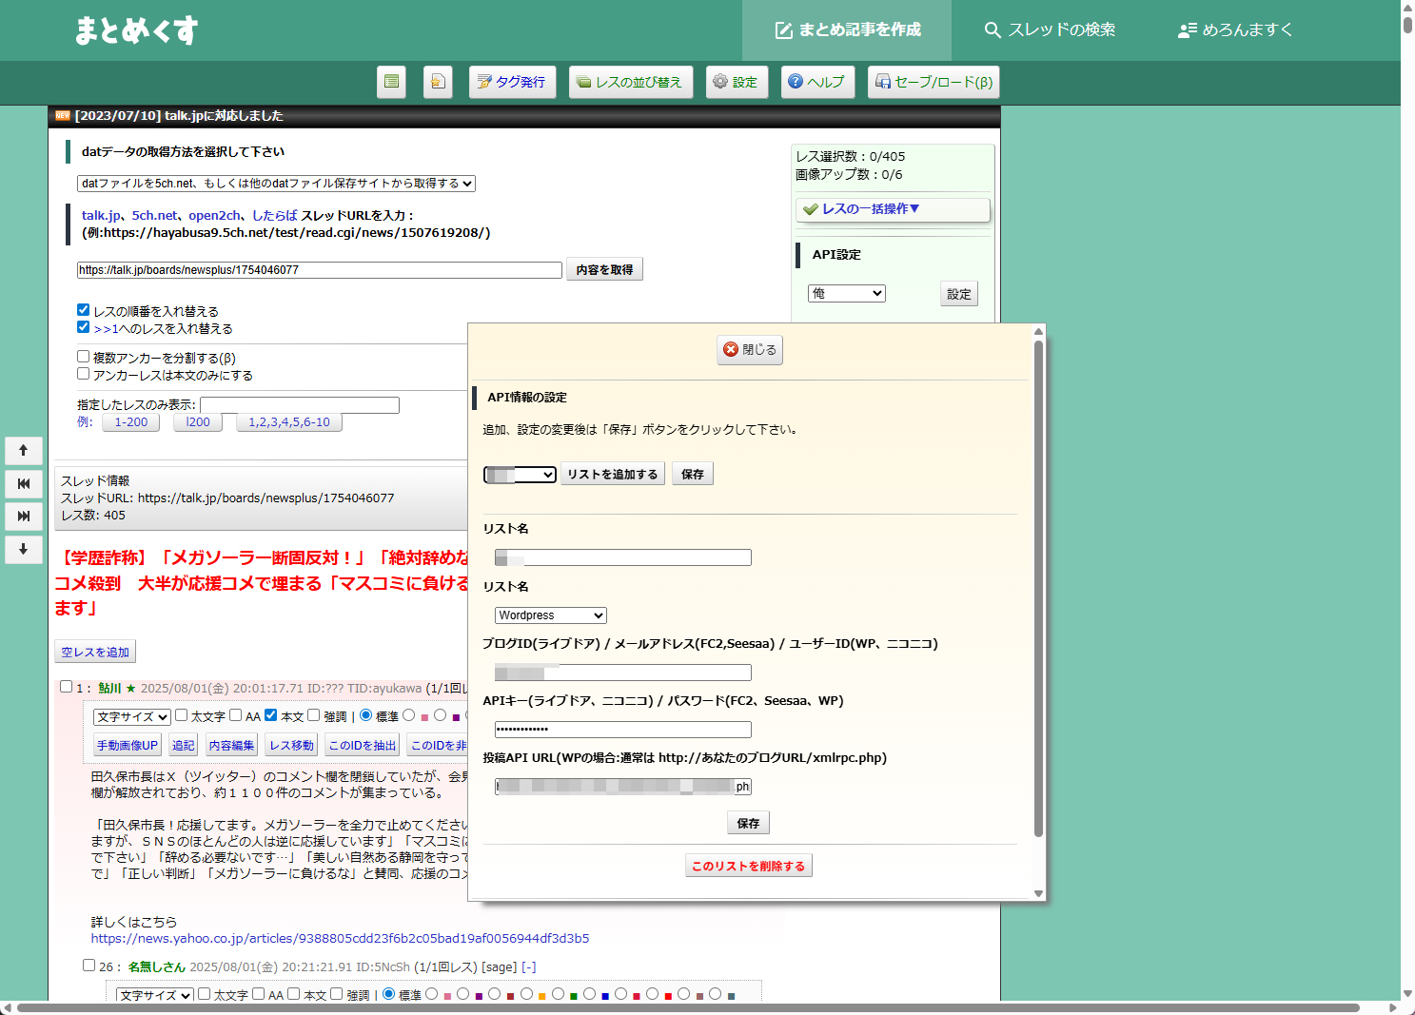Viewport: 1415px width, 1015px height.
Task: Open the まとめ記事を作成 tab
Action: (847, 30)
